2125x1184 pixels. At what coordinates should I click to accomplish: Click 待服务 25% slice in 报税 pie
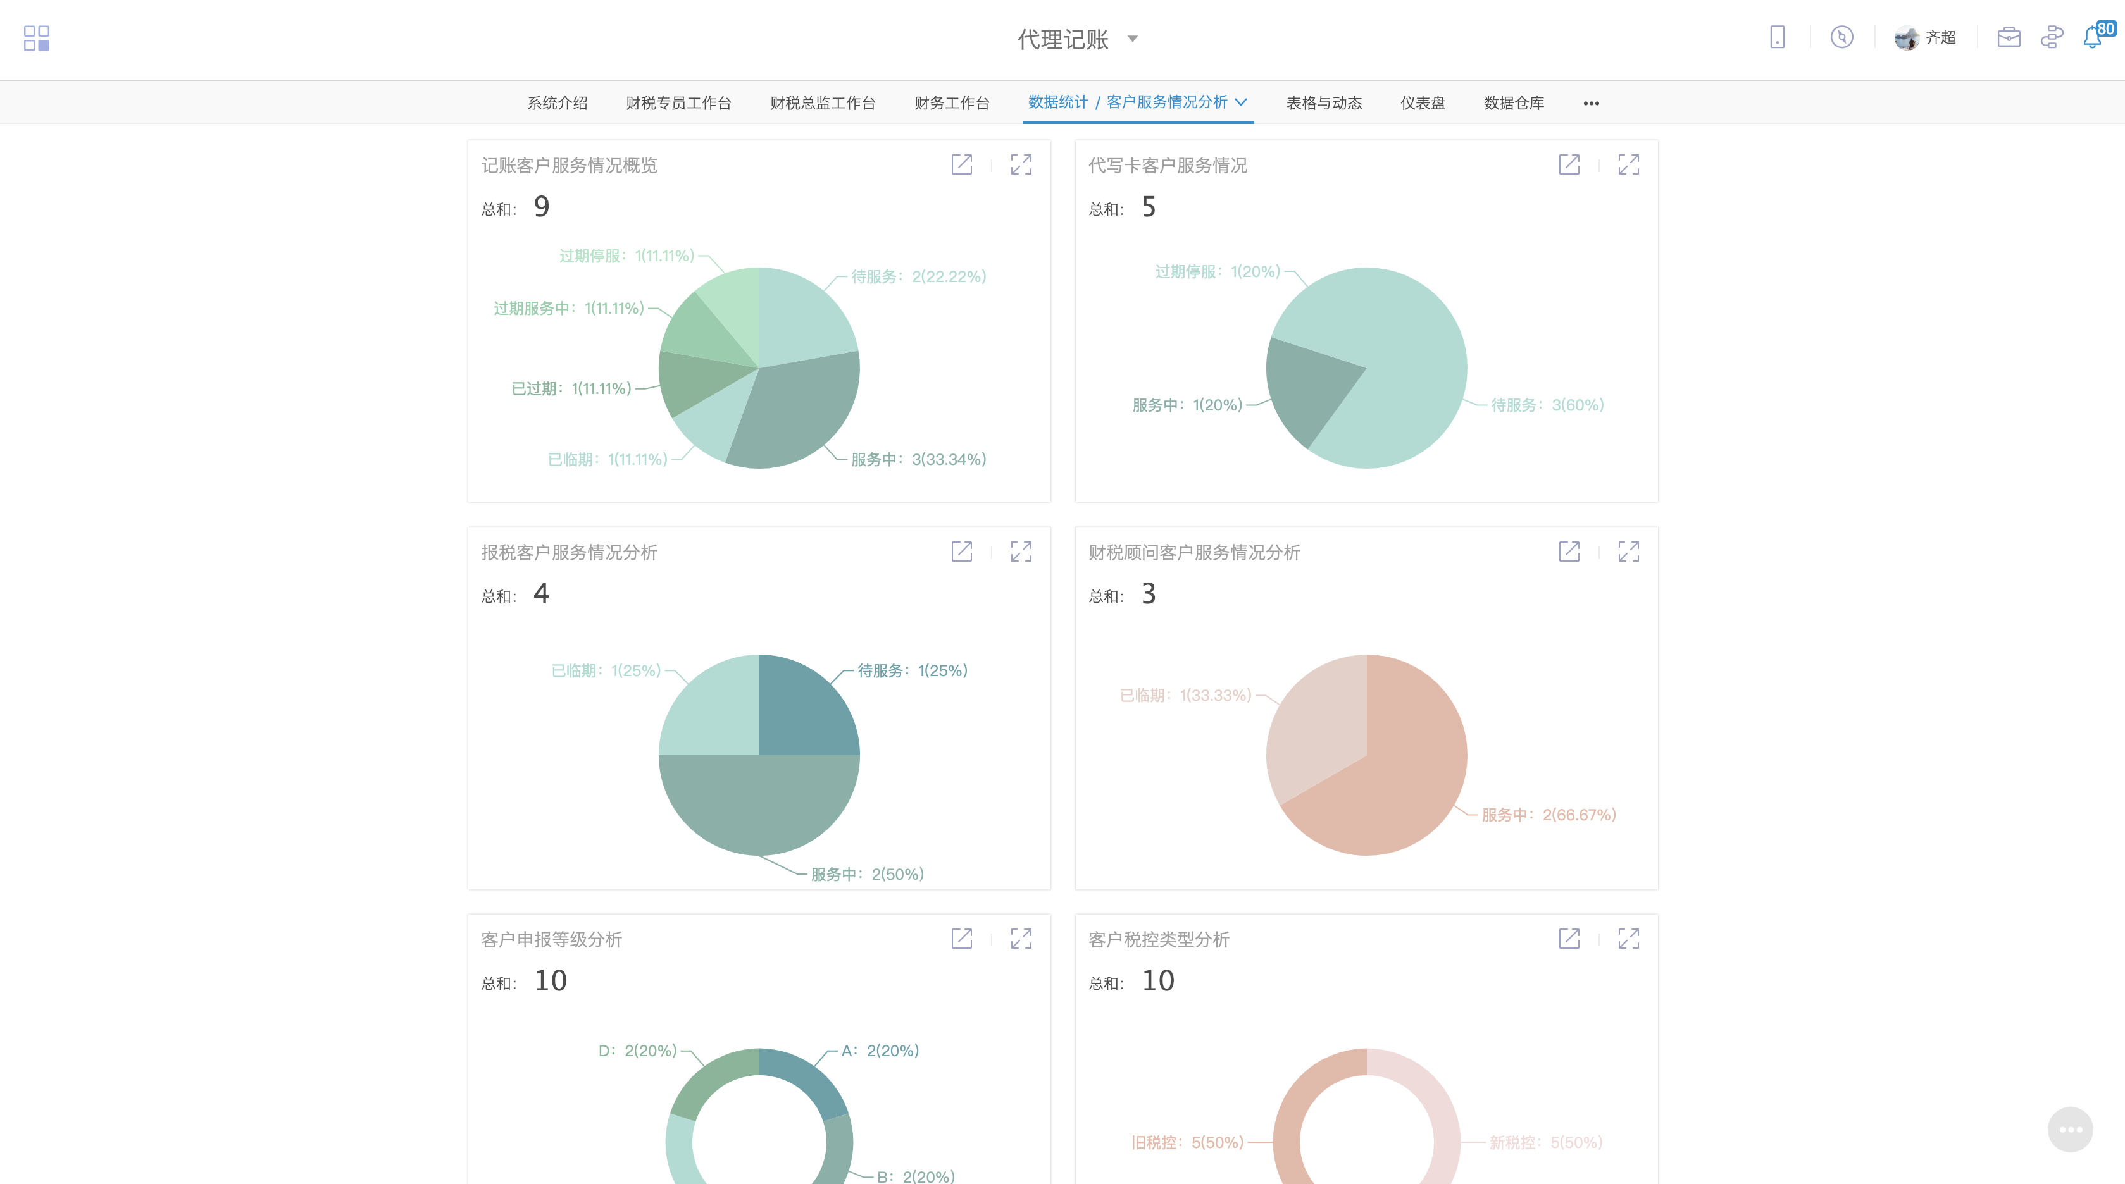pyautogui.click(x=800, y=713)
